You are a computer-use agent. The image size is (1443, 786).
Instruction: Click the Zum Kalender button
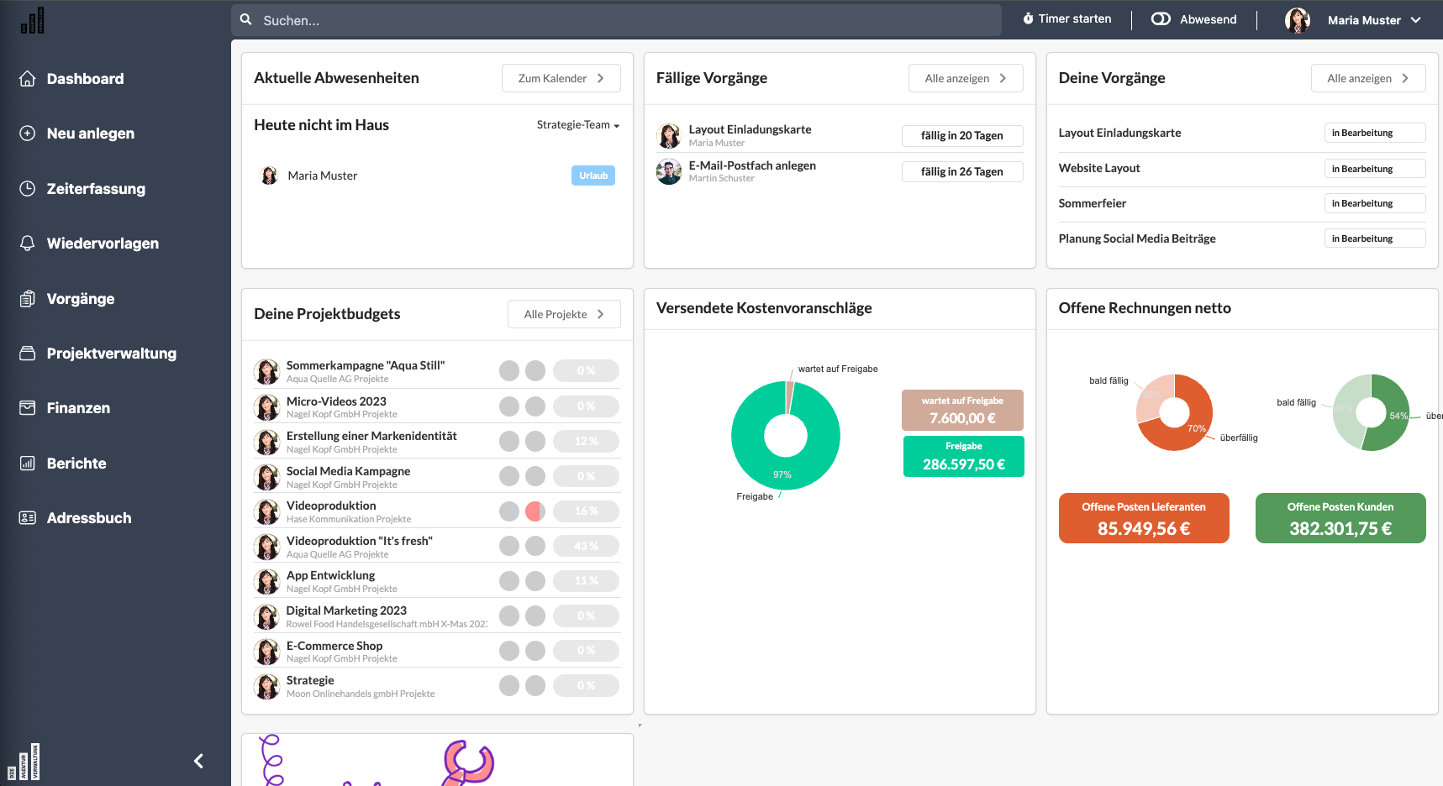coord(561,78)
